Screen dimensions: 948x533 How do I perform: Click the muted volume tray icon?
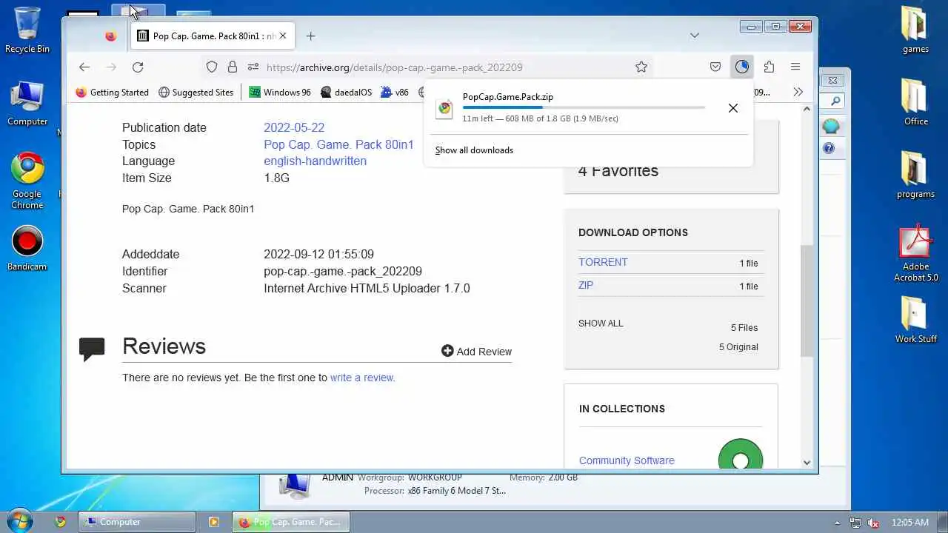pos(873,523)
